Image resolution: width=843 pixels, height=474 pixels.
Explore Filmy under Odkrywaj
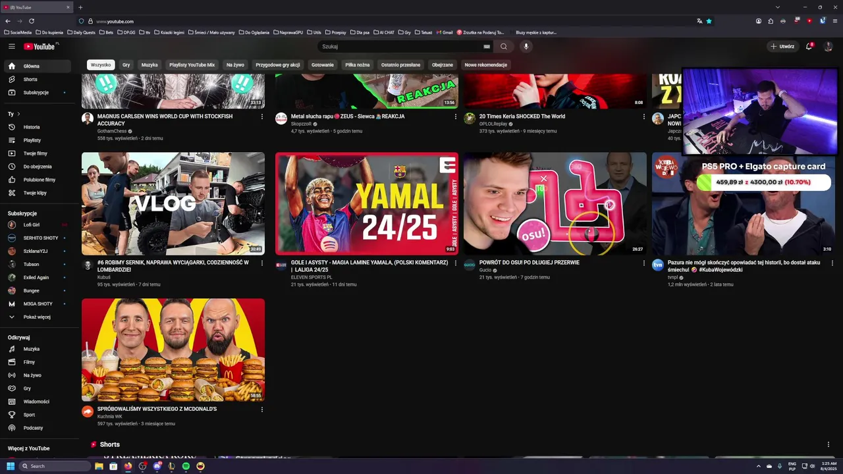tap(37, 362)
